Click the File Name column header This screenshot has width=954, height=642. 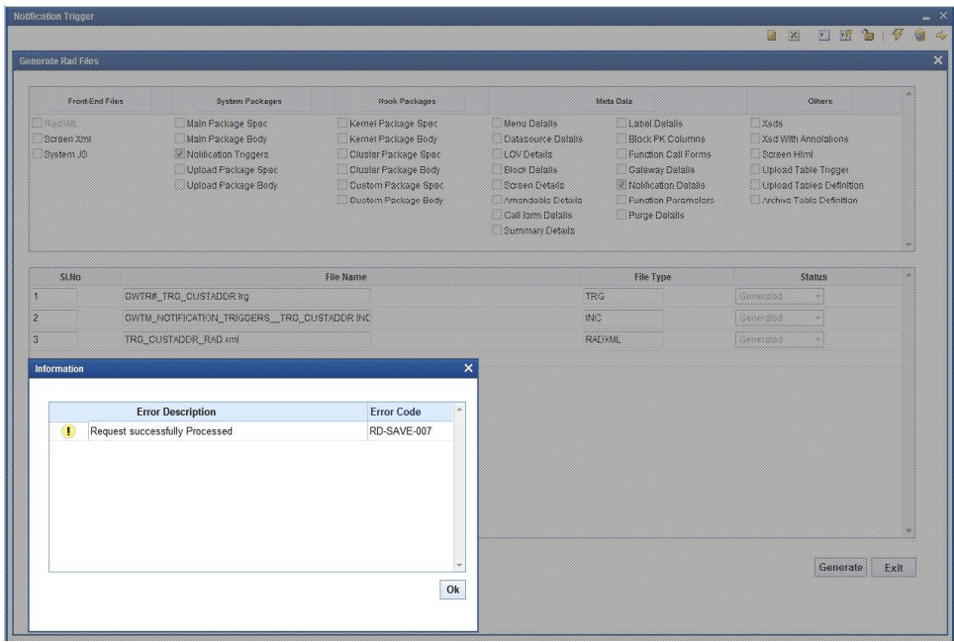345,277
